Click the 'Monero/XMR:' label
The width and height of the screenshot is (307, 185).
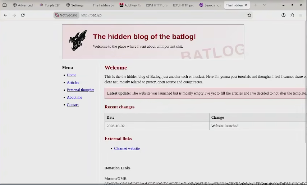click(x=116, y=179)
